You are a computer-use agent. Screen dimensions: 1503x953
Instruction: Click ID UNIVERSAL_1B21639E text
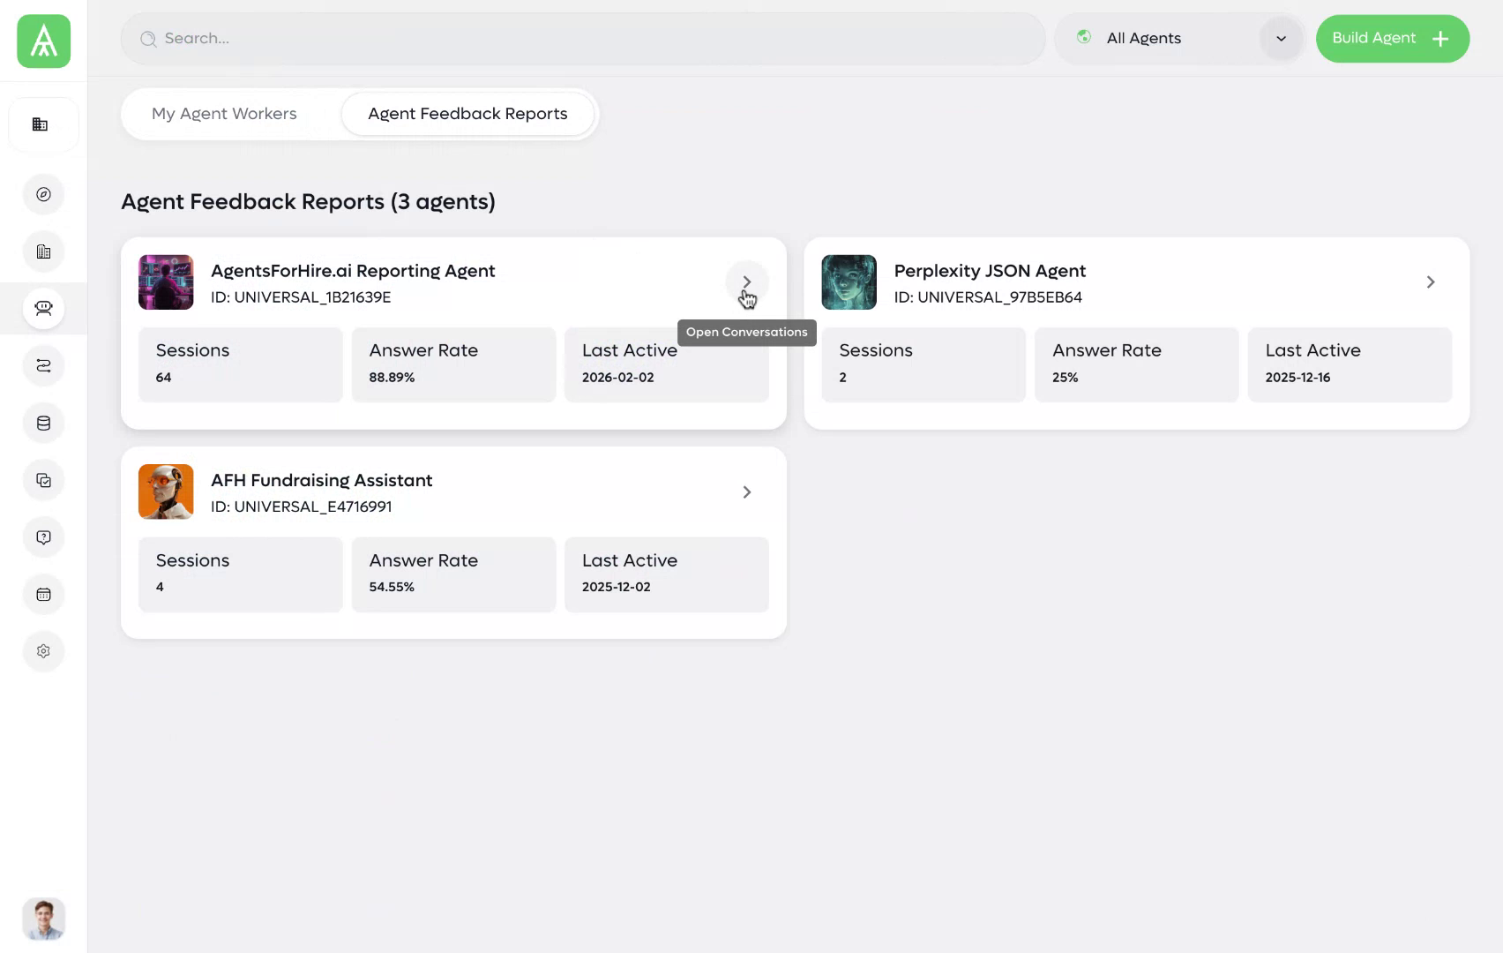point(301,297)
